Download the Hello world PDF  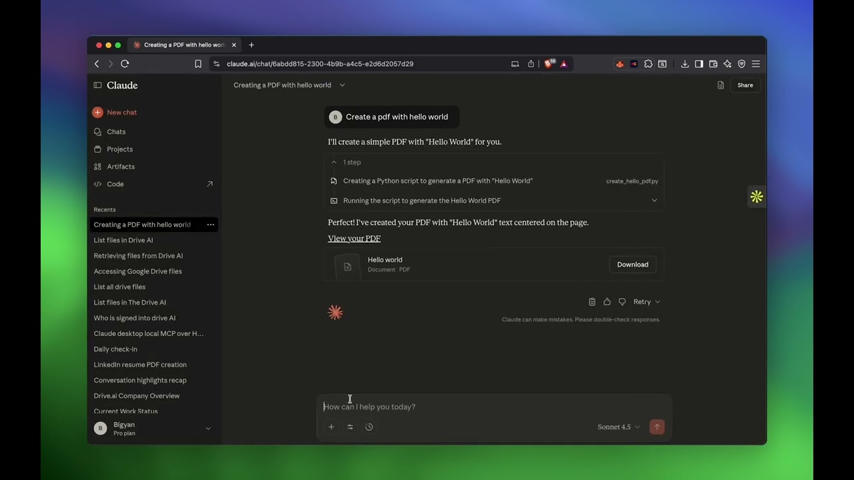[632, 265]
